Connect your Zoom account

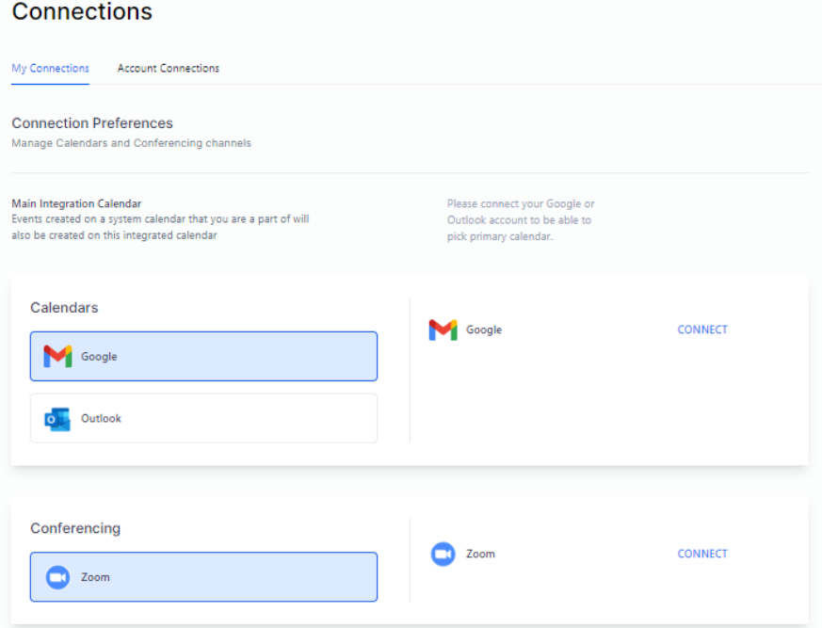701,554
